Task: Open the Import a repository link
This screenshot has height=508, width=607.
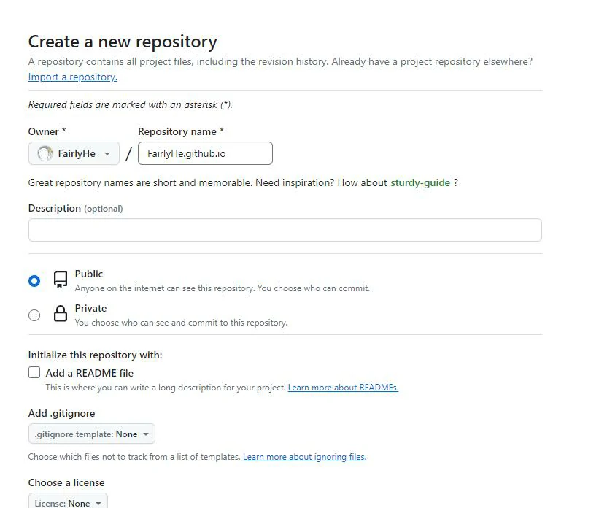Action: tap(71, 77)
